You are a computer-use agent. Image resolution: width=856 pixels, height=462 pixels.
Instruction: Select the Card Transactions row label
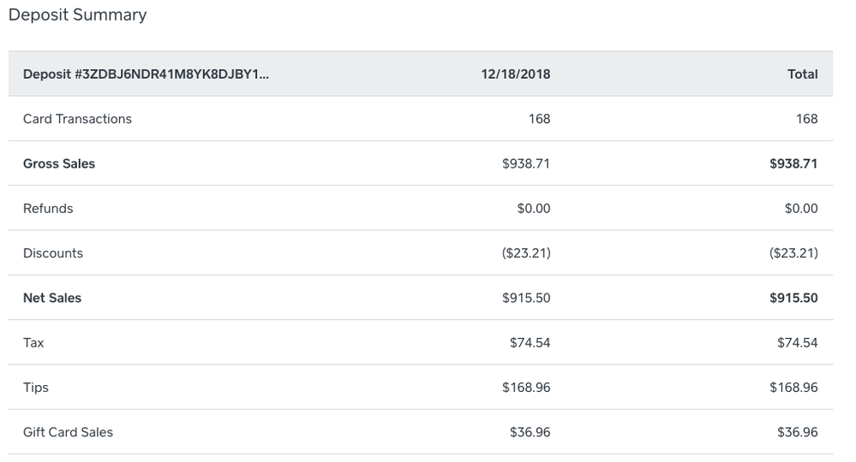[77, 119]
